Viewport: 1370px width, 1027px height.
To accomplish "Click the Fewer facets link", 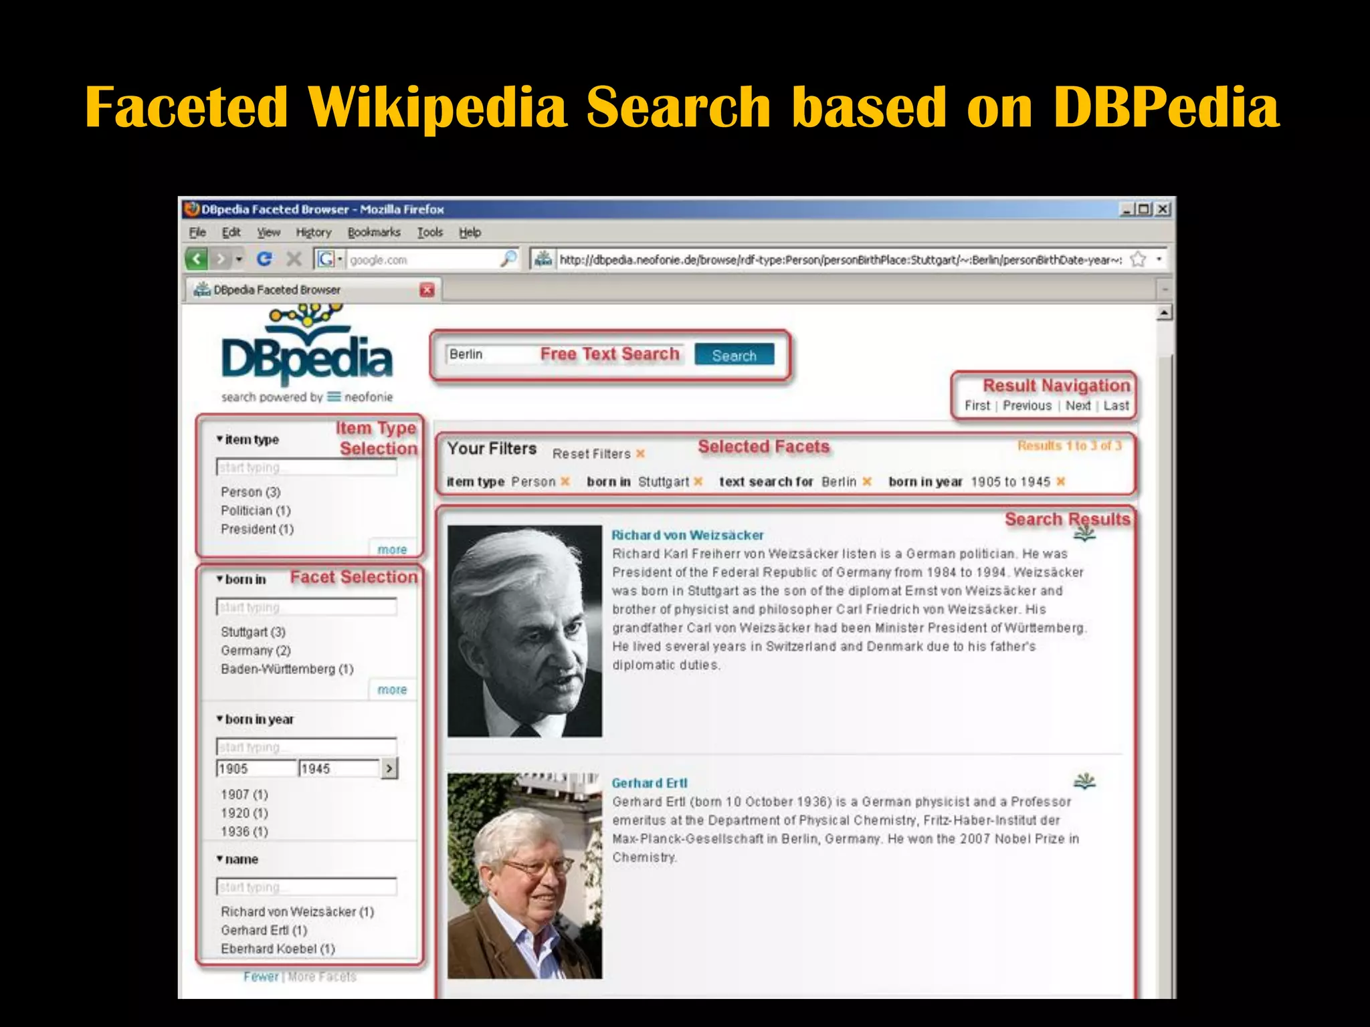I will pos(261,976).
